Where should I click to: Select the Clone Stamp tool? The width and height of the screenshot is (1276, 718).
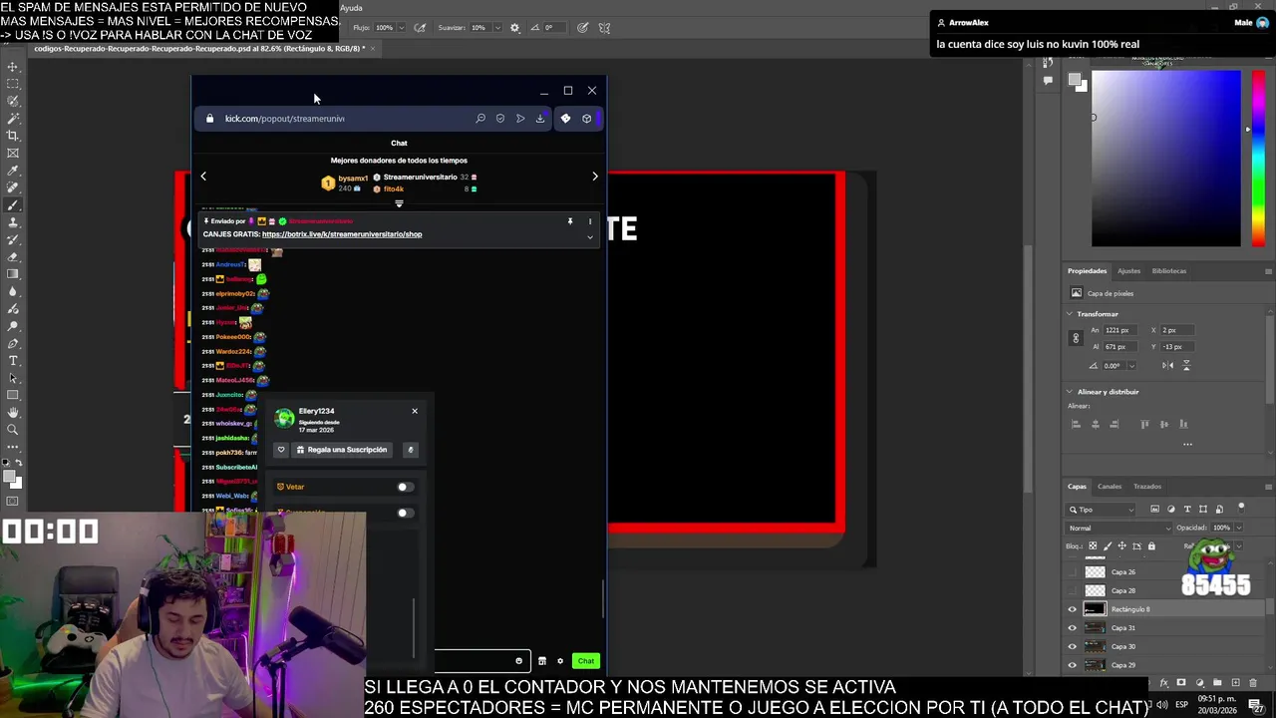point(13,222)
